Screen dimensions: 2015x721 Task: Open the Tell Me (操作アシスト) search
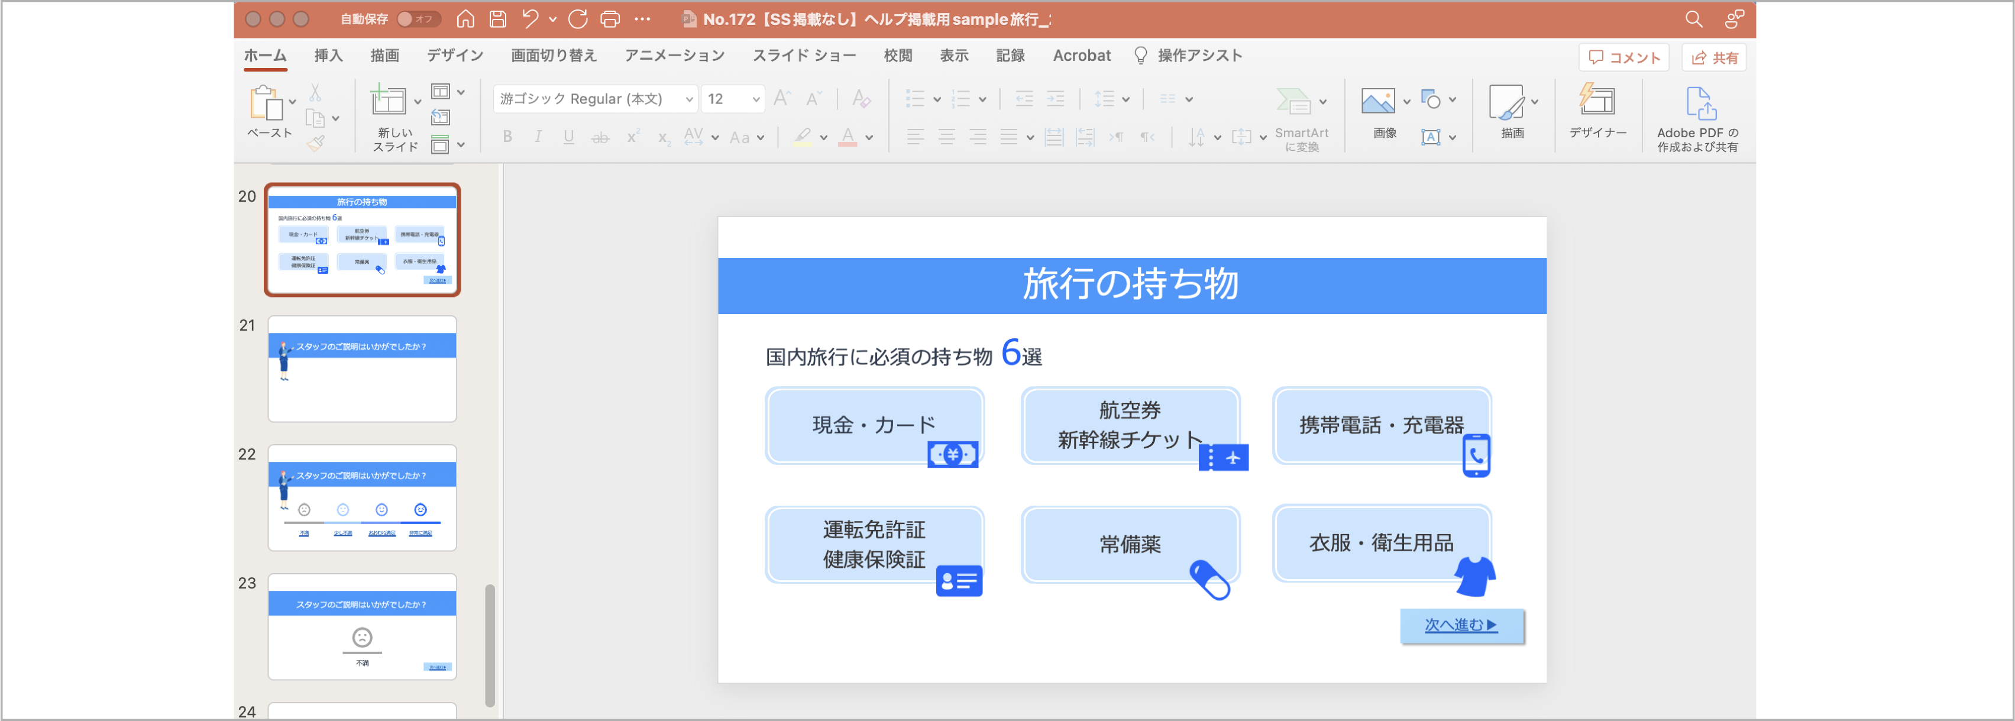[1188, 56]
